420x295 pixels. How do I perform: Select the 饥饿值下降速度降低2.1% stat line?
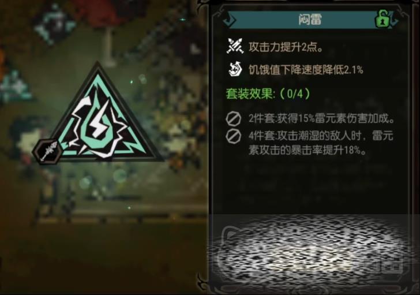[x=306, y=70]
